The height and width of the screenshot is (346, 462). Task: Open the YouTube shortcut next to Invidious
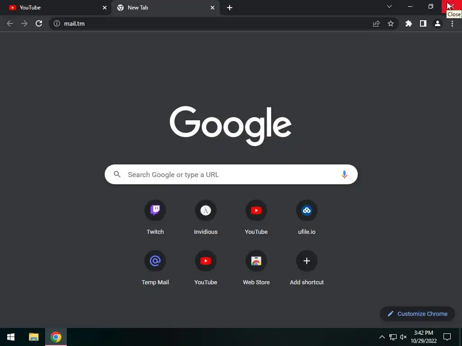(x=256, y=210)
